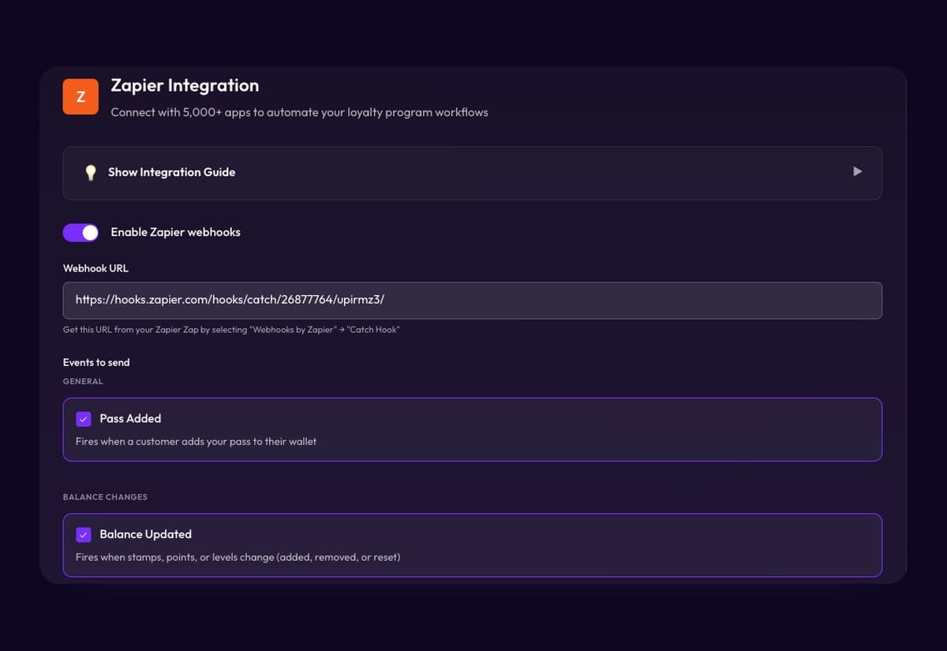Uncheck the Pass Added checkbox
Screen dimensions: 947x651
(x=84, y=419)
